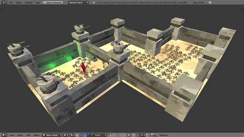
Task: Click the snap target option icon
Action: [147, 135]
